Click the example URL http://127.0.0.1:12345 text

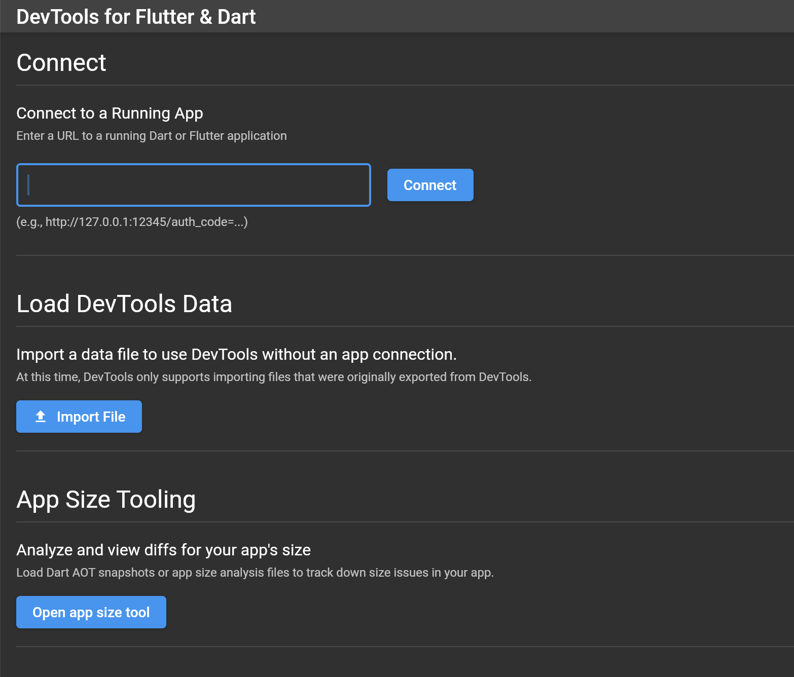coord(132,222)
